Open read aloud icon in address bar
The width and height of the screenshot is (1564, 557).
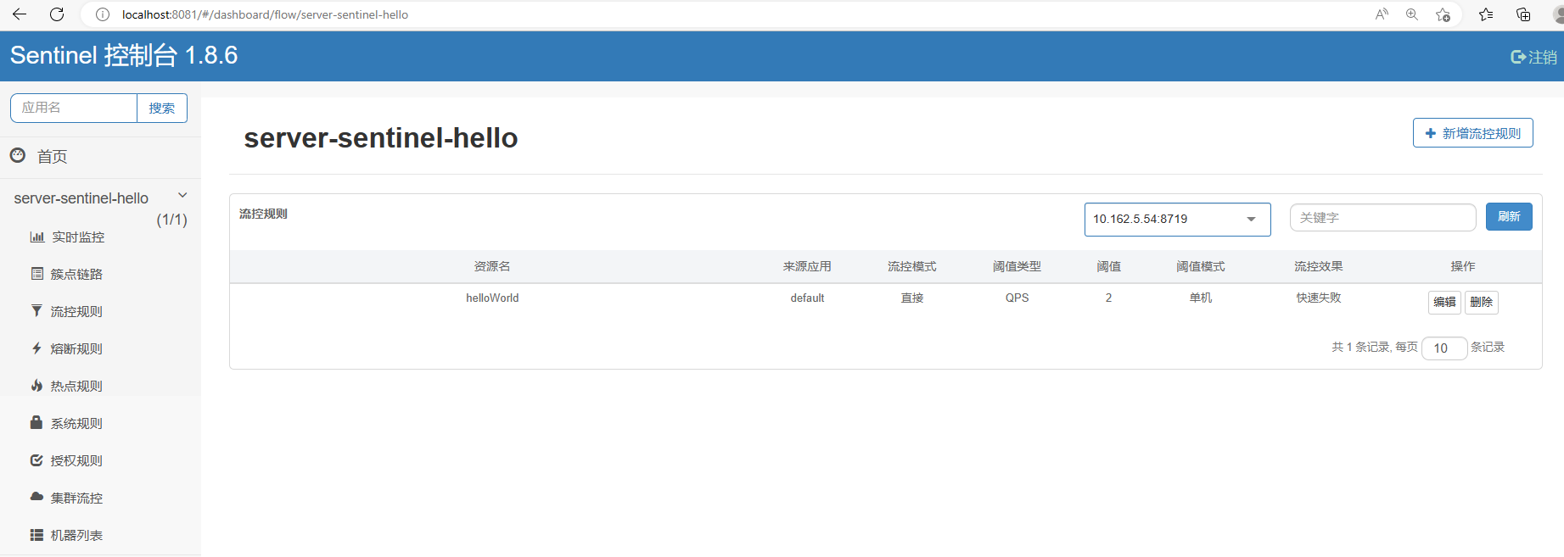[1382, 14]
